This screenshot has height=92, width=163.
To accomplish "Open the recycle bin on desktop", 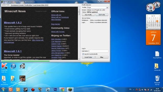I will pos(157,80).
